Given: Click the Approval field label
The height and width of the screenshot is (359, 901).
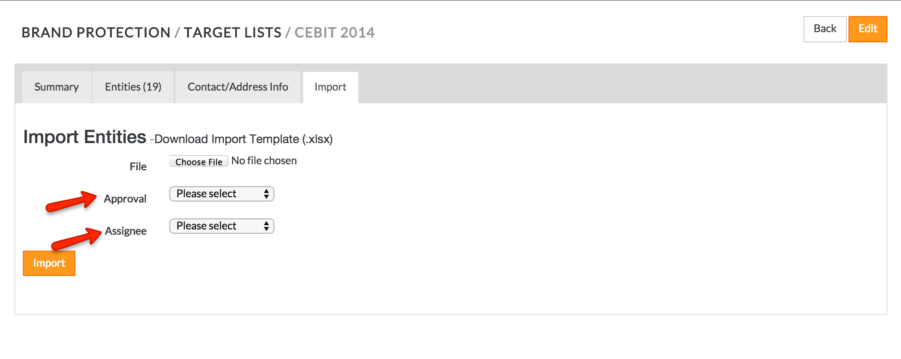Looking at the screenshot, I should click(125, 199).
